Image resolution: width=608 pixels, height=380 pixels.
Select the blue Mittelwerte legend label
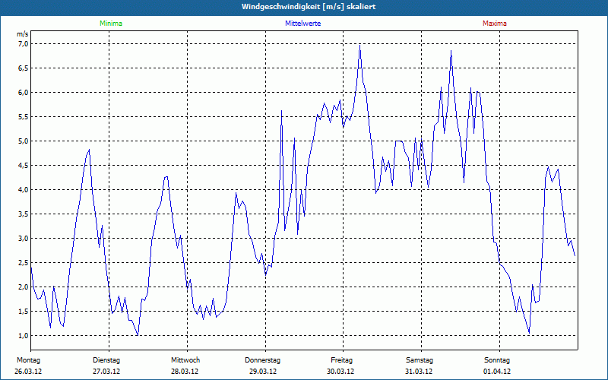[x=302, y=24]
